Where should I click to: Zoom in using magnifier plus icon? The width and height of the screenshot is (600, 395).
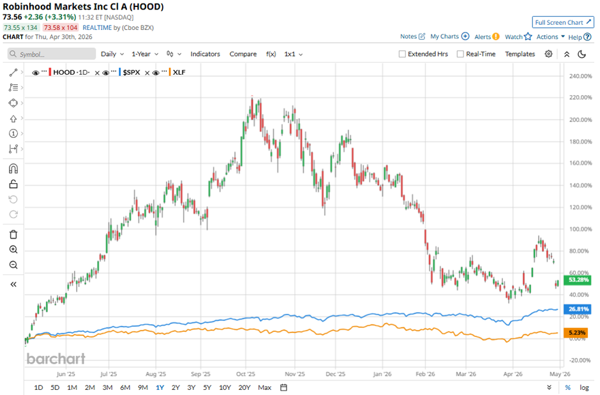coord(13,250)
